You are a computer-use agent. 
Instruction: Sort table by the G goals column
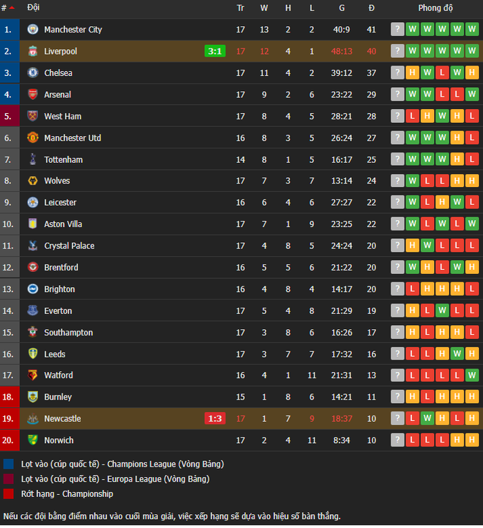point(342,8)
